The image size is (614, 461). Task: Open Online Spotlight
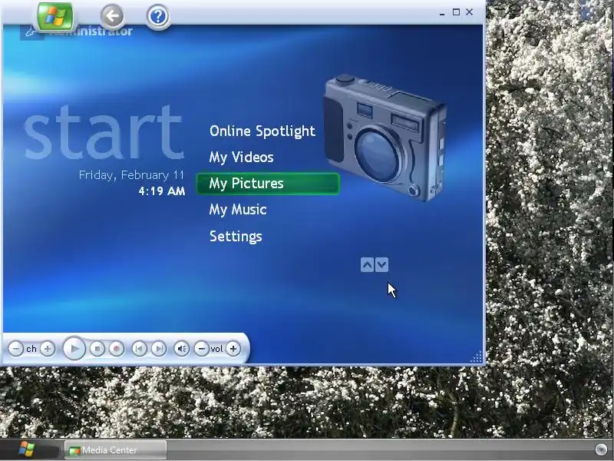pos(262,131)
